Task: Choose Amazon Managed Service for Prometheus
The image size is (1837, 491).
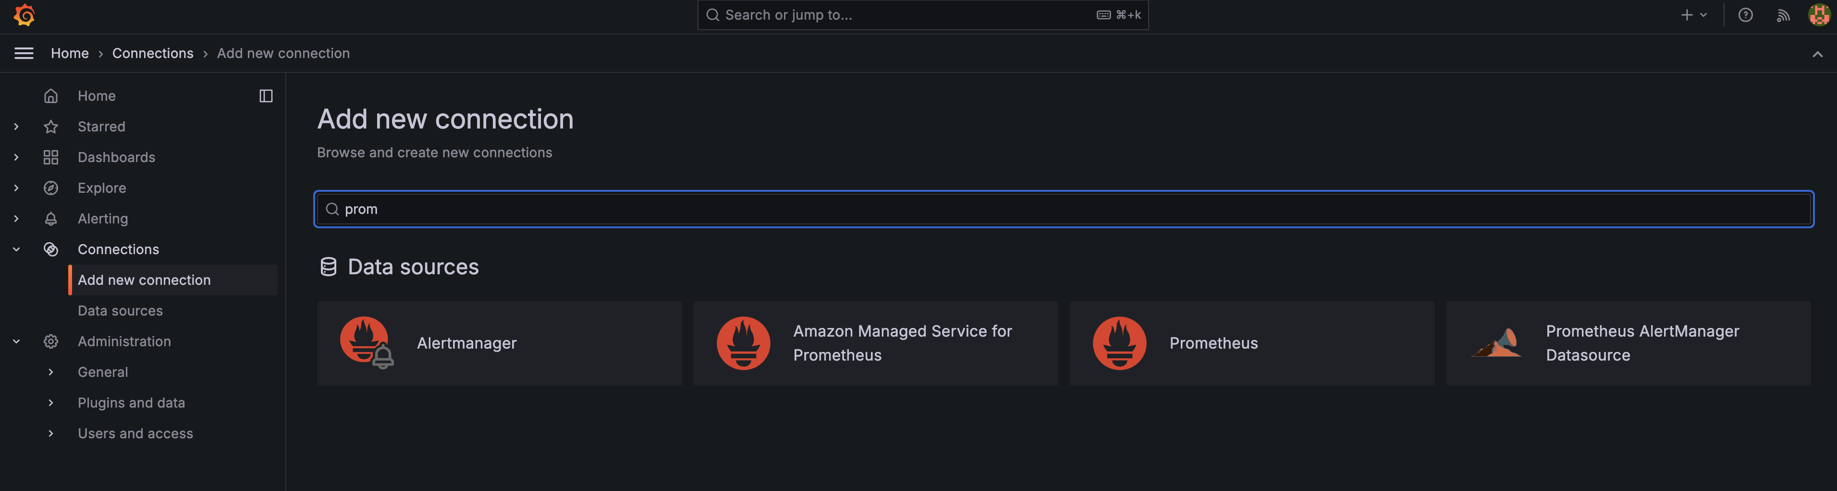Action: click(x=875, y=343)
